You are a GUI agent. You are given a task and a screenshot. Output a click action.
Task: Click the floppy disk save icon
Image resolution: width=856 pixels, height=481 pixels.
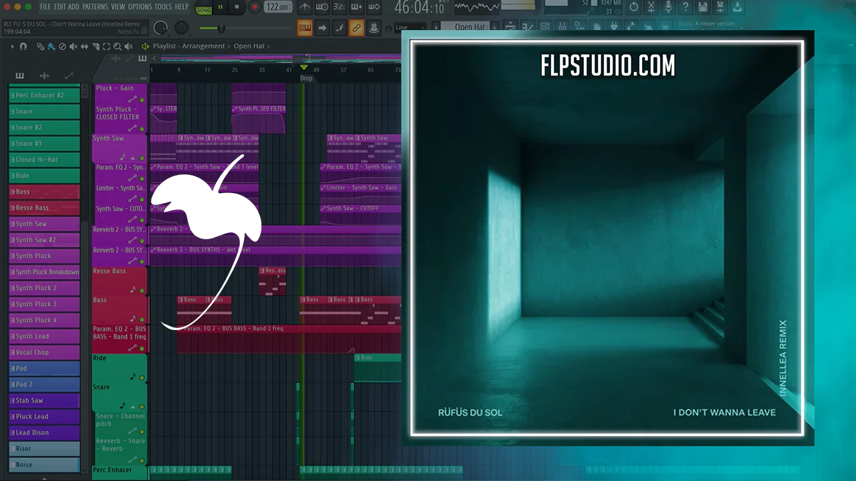tap(703, 7)
